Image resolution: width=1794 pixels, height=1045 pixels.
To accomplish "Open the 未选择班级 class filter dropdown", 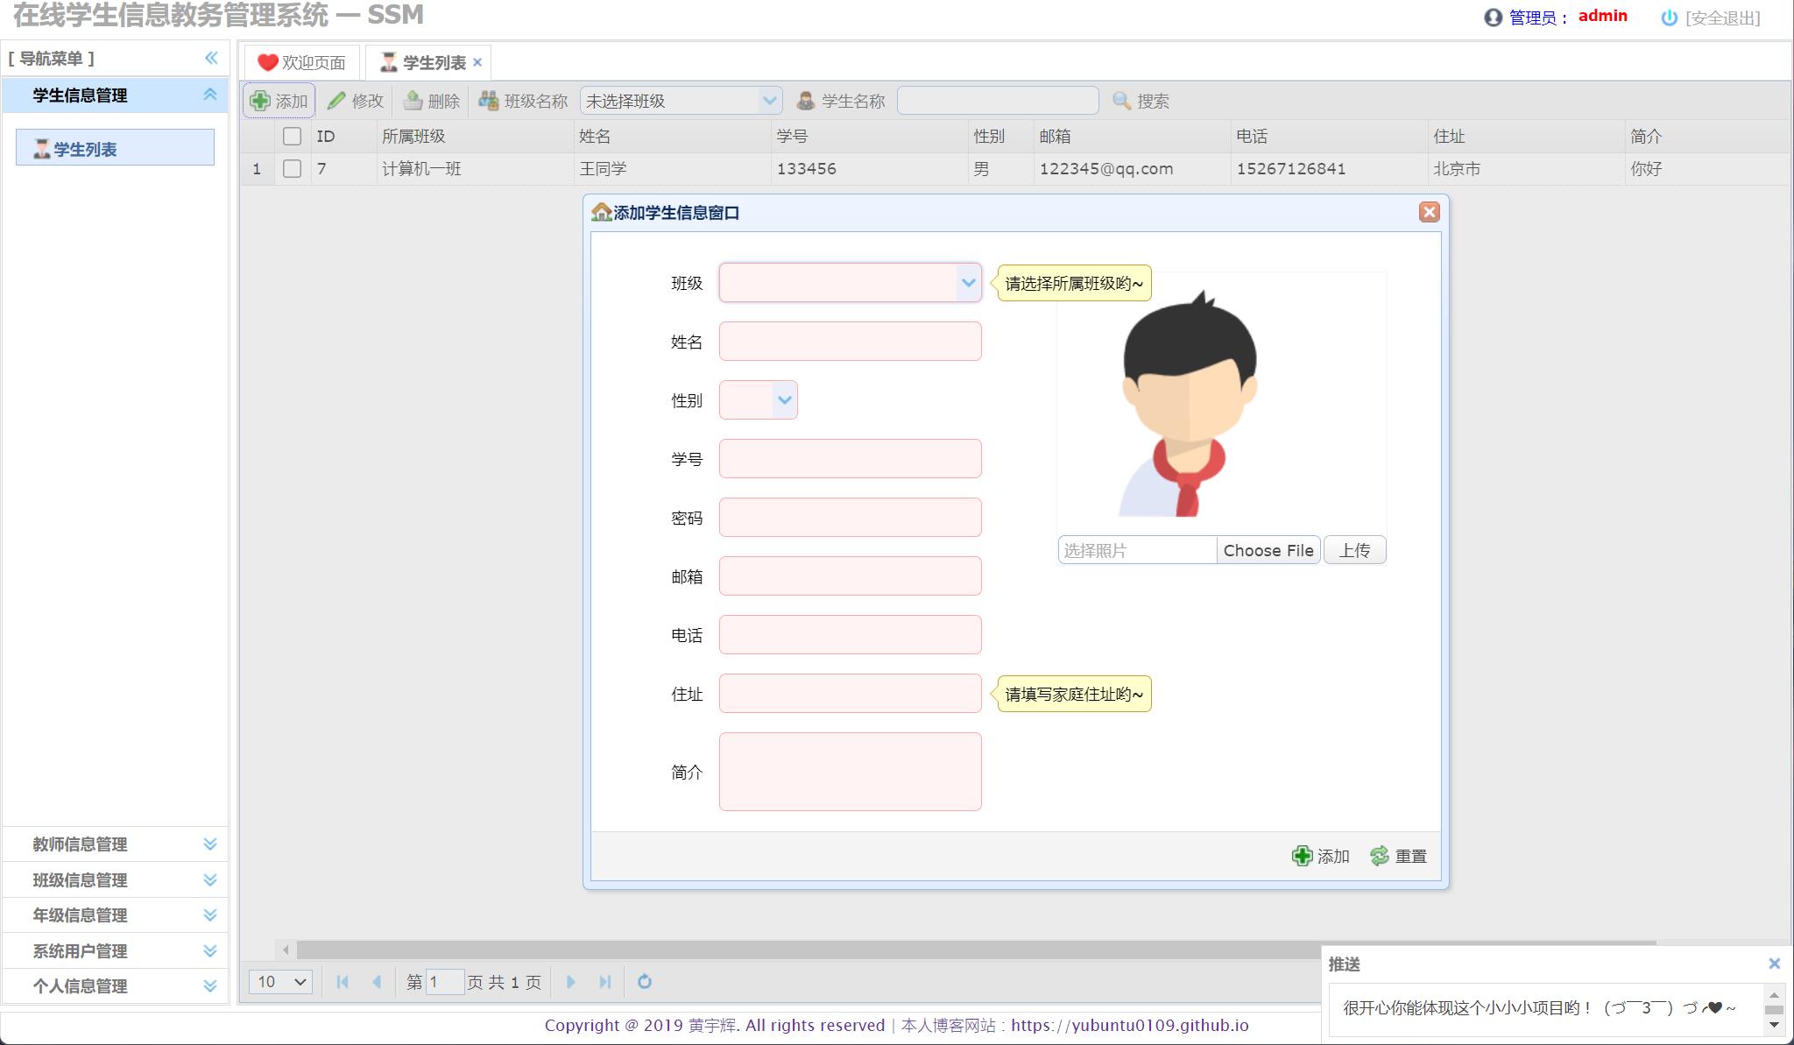I will coord(768,100).
